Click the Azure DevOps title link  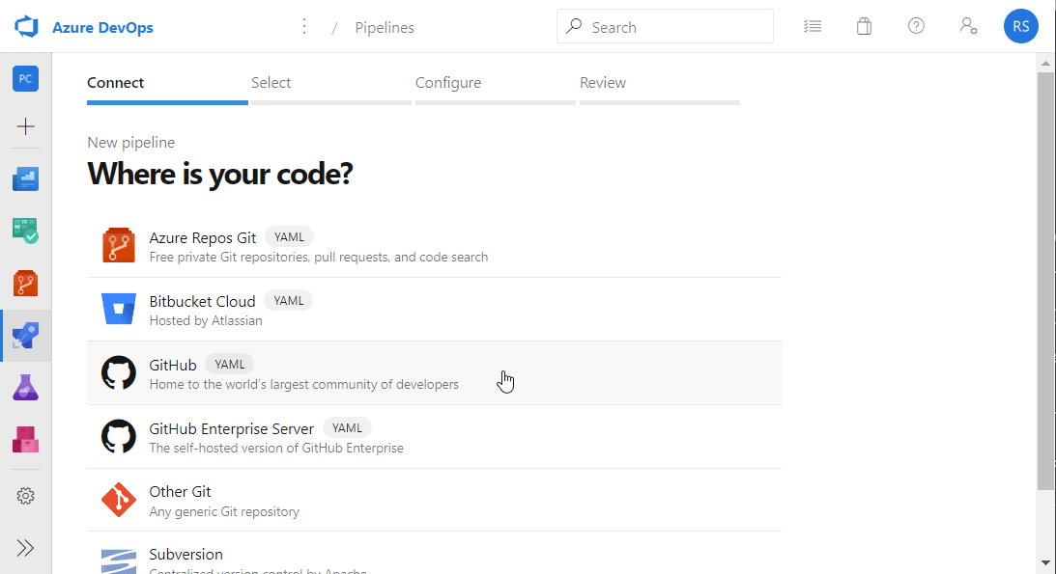[x=103, y=28]
